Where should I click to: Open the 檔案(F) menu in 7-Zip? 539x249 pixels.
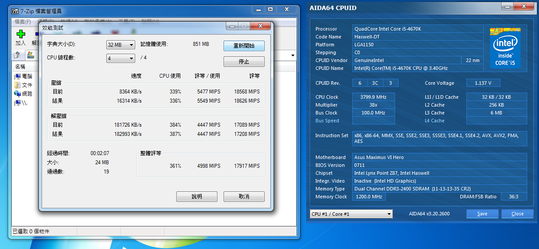click(23, 22)
